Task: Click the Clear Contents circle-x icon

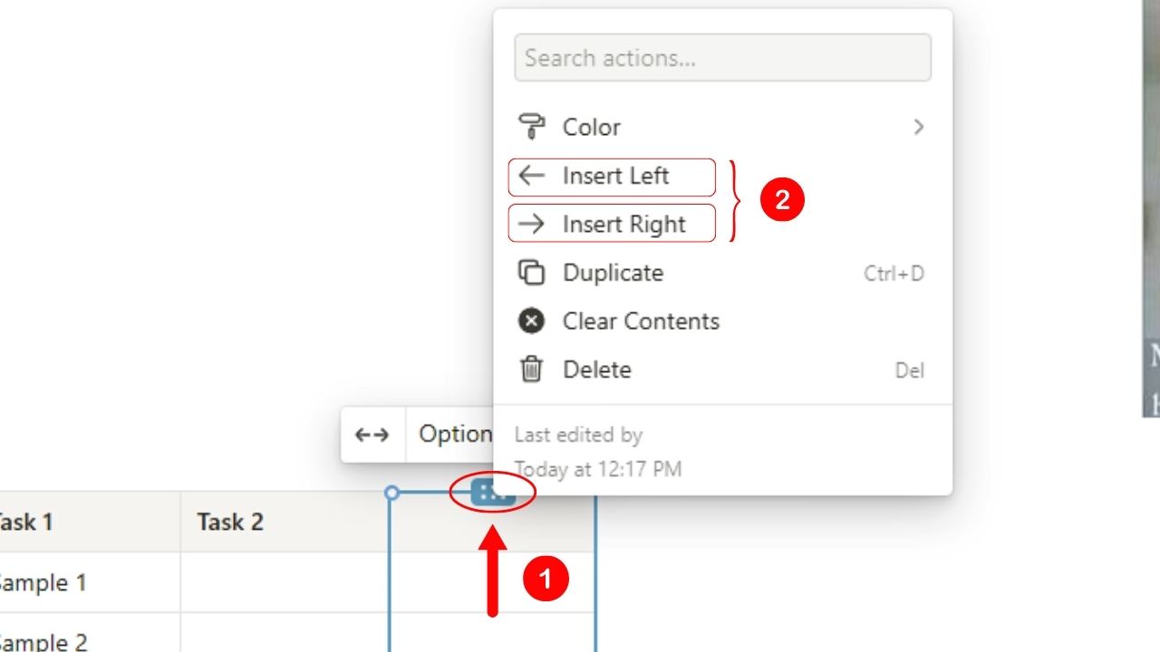Action: pyautogui.click(x=531, y=321)
